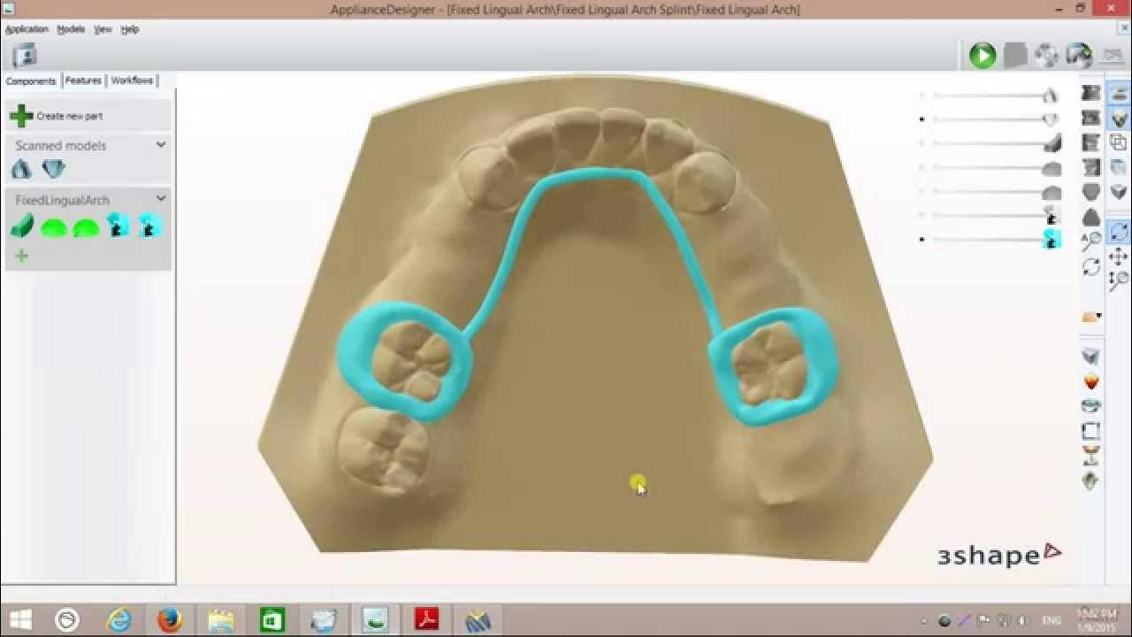The width and height of the screenshot is (1132, 637).
Task: Open the Models menu
Action: coord(71,29)
